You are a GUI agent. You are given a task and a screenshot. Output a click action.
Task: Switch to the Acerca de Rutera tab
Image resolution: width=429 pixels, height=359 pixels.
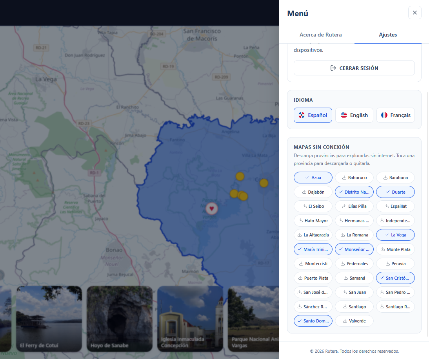(x=320, y=35)
